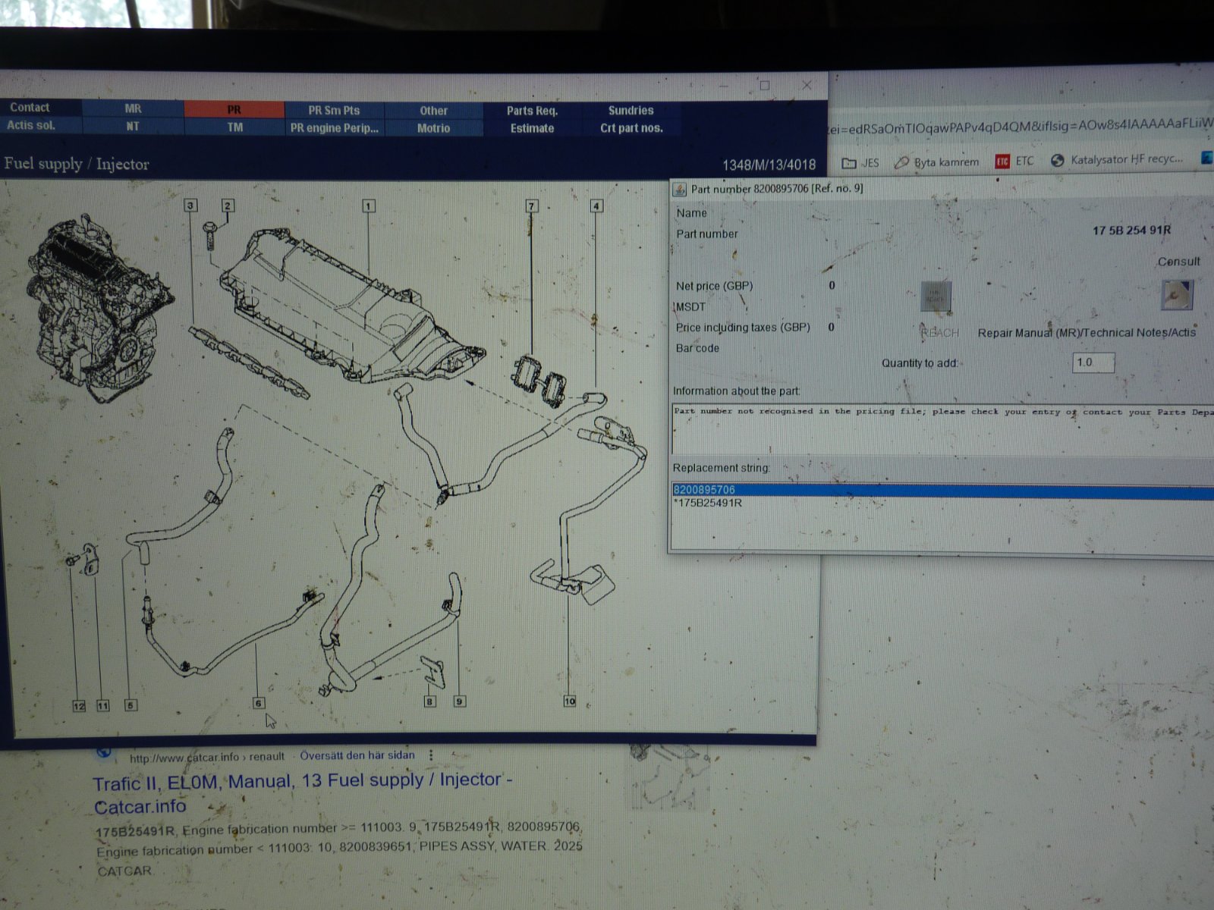1214x910 pixels.
Task: Click the www.catcar.info › renault URL
Action: coord(206,757)
